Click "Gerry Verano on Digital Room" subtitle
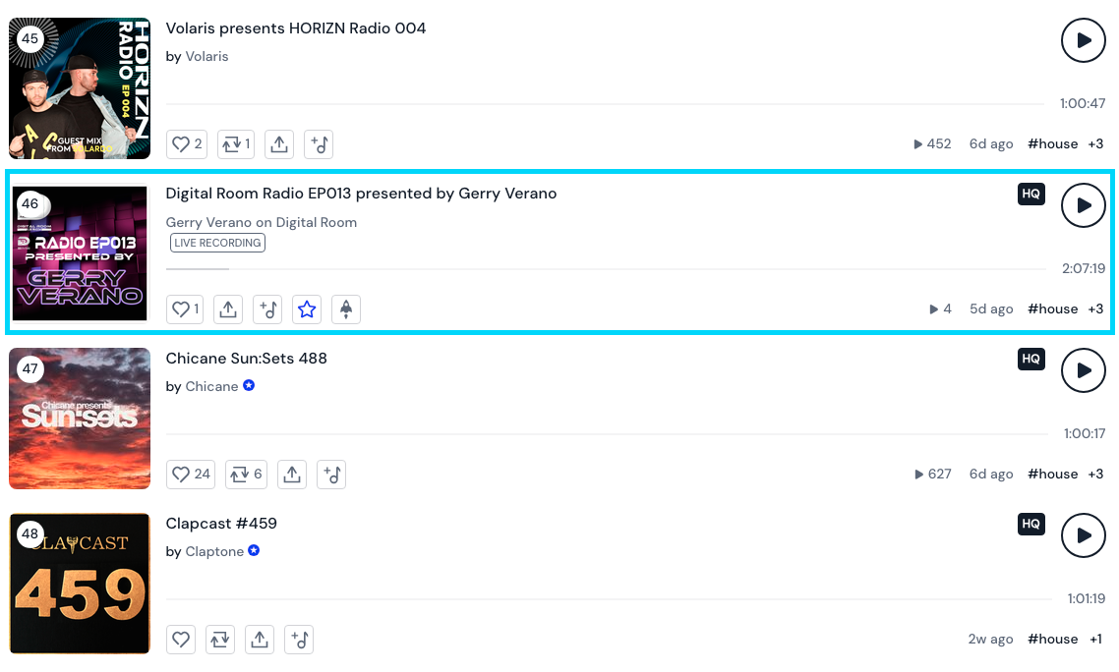The width and height of the screenshot is (1119, 672). tap(262, 222)
